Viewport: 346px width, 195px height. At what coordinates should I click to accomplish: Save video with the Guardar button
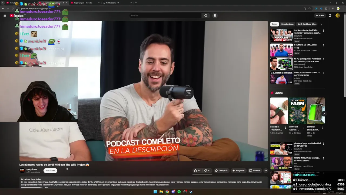point(255,171)
